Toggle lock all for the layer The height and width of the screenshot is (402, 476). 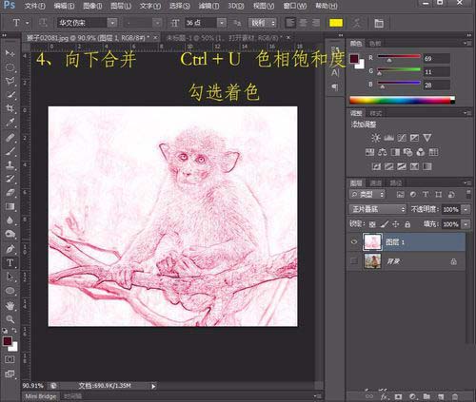coord(407,224)
